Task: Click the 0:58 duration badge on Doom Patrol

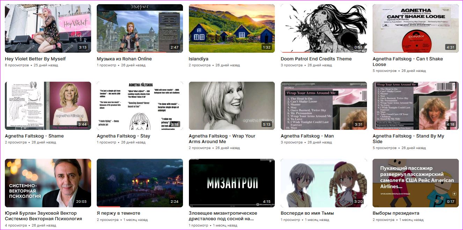Action: coord(359,47)
